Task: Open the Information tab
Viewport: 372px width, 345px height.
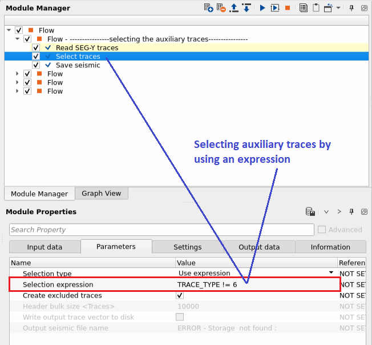Action: click(x=330, y=247)
